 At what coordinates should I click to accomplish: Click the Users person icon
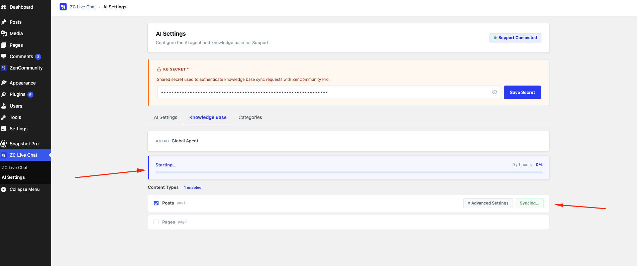click(4, 106)
